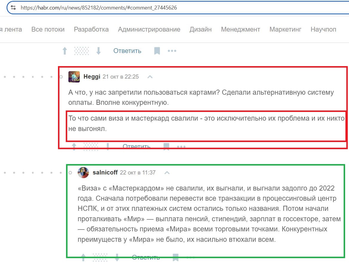Image resolution: width=349 pixels, height=265 pixels.
Task: Click text «А что, у нас запретили пользоваться картами?»
Action: (144, 93)
